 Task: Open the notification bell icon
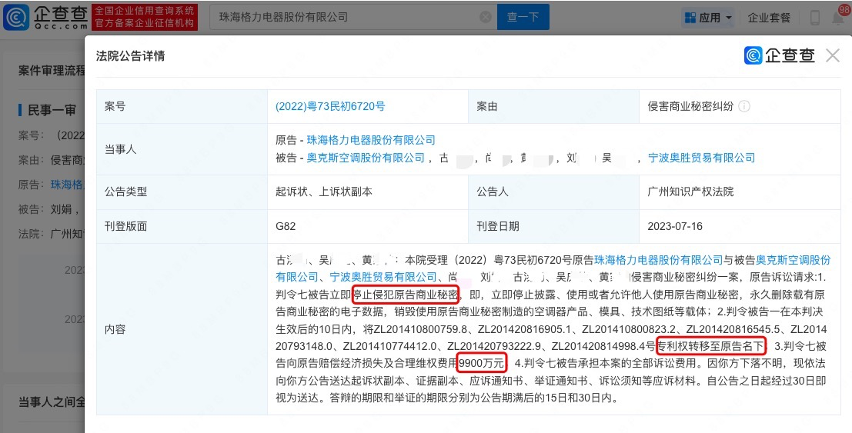[x=839, y=18]
